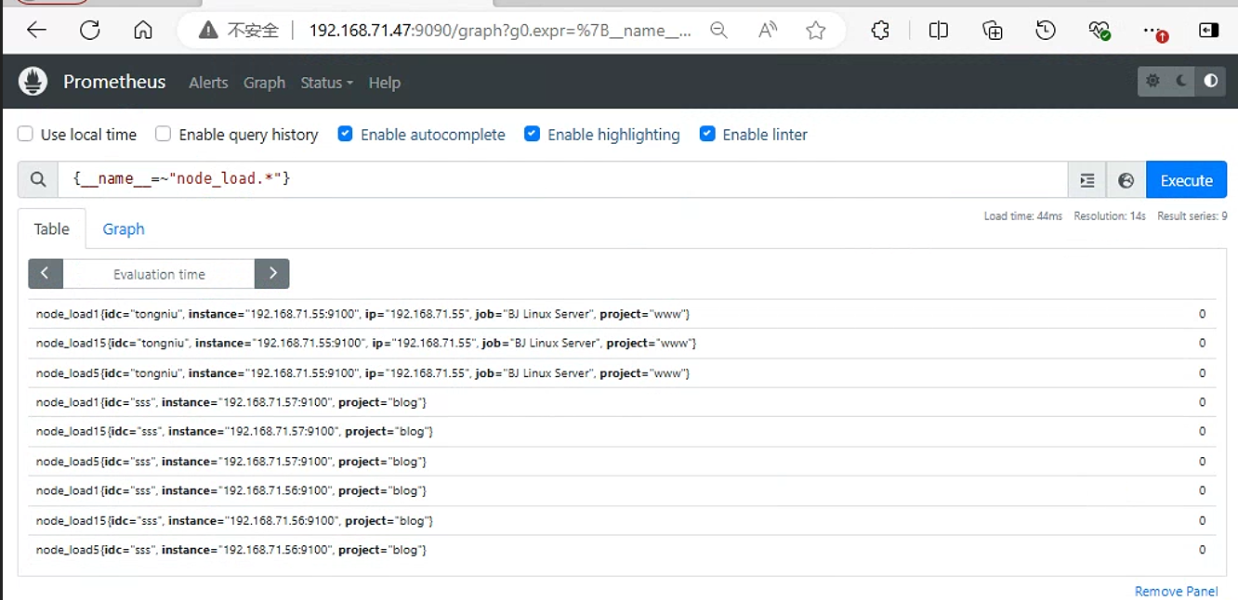The image size is (1238, 600).
Task: Focus the PromQL expression input
Action: tap(562, 180)
